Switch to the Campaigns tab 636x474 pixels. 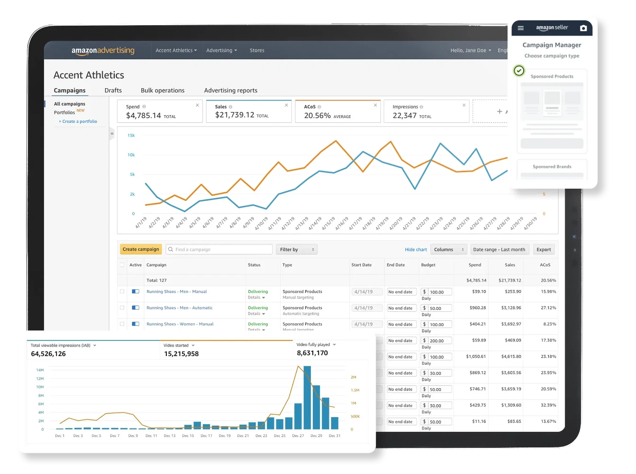70,91
